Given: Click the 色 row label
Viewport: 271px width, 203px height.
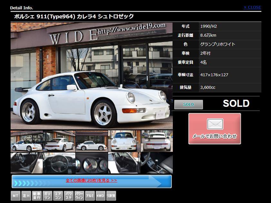Looking at the screenshot, I should click(185, 44).
